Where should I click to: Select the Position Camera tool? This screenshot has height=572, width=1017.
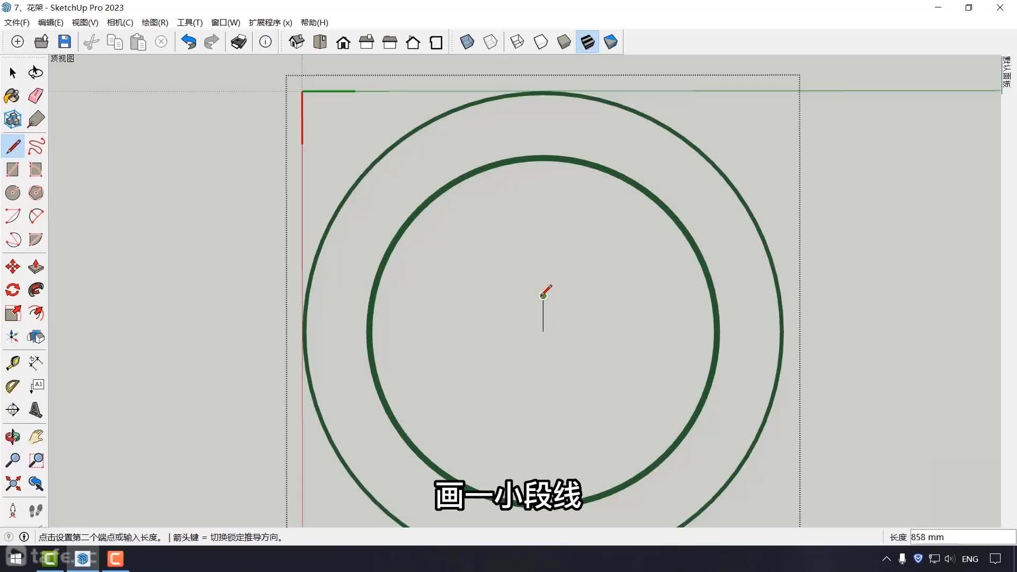(13, 511)
